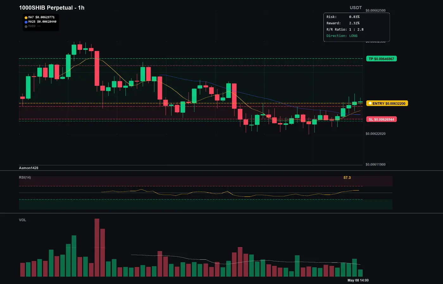Click the Reward 2.32% value
Image resolution: width=443 pixels, height=284 pixels.
(x=354, y=23)
